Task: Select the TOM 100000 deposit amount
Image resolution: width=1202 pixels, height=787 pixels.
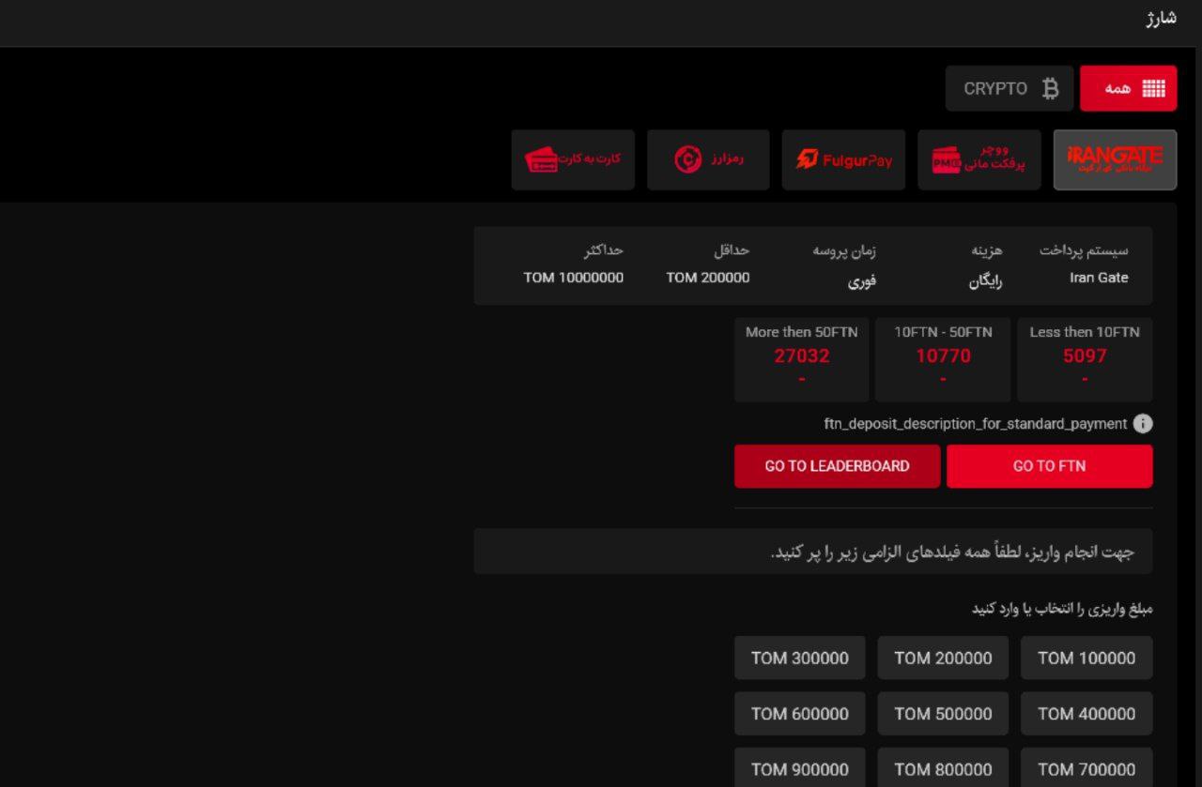Action: click(x=1086, y=658)
